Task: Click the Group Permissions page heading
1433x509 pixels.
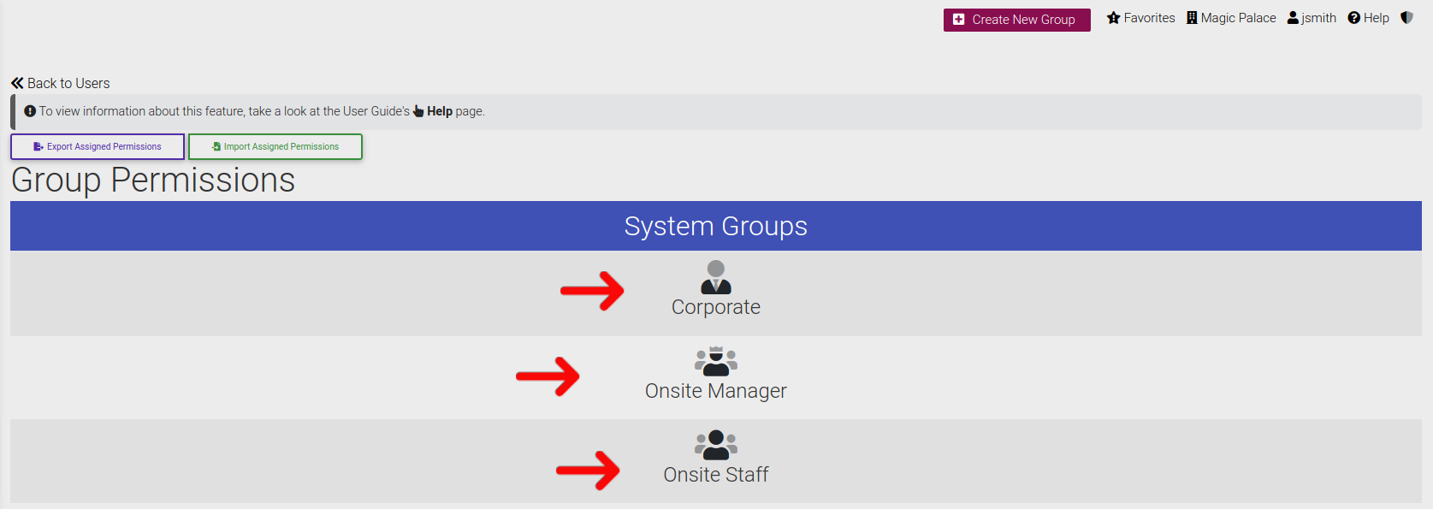Action: click(153, 181)
